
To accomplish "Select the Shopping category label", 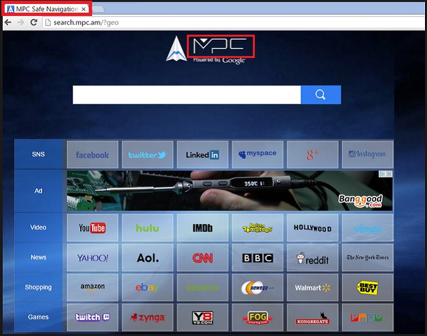I will tap(39, 287).
